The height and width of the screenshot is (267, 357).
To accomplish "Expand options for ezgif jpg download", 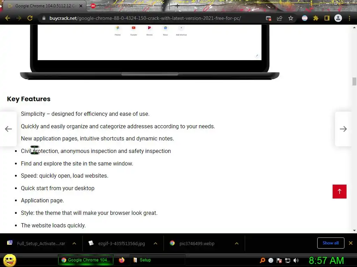I will click(155, 243).
